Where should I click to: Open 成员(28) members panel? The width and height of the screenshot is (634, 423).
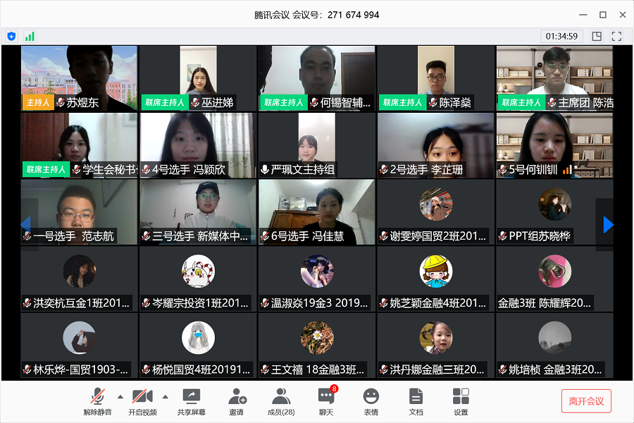pyautogui.click(x=281, y=397)
